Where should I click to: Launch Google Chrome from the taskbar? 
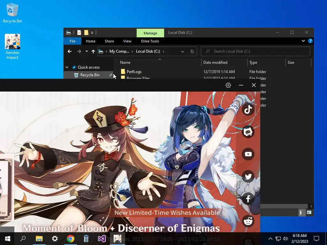tap(71, 239)
